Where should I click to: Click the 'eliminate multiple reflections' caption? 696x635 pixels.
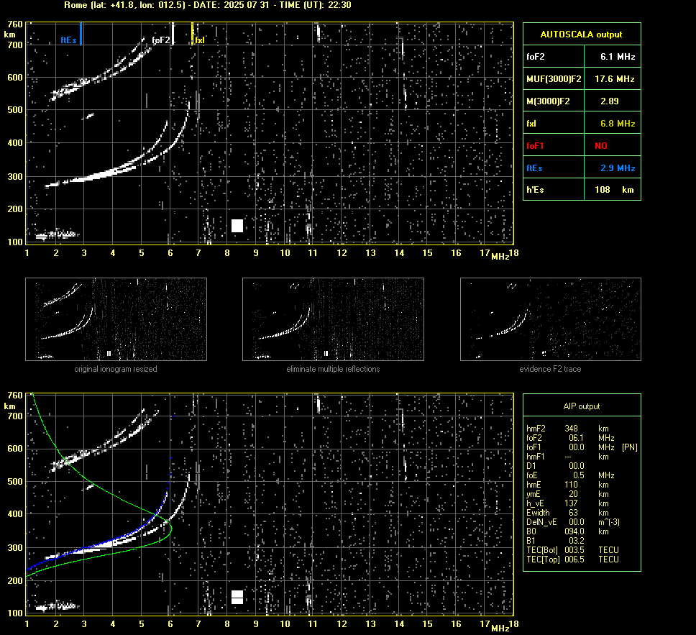pyautogui.click(x=333, y=369)
